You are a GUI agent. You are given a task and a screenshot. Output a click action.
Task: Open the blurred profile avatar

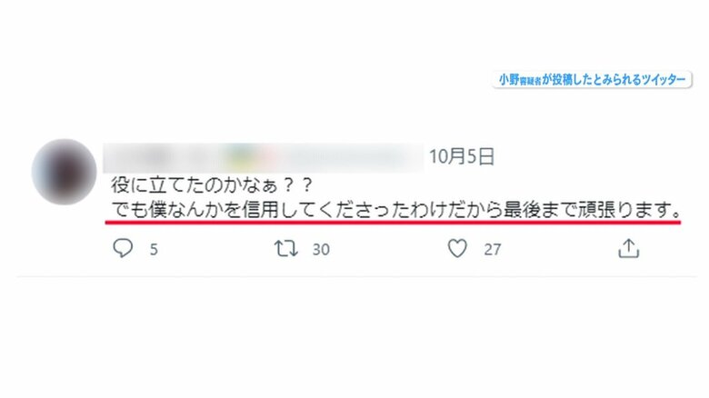pyautogui.click(x=64, y=172)
